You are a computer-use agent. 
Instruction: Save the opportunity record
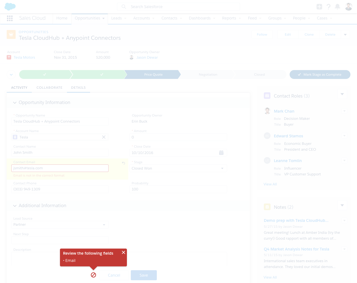pyautogui.click(x=144, y=275)
